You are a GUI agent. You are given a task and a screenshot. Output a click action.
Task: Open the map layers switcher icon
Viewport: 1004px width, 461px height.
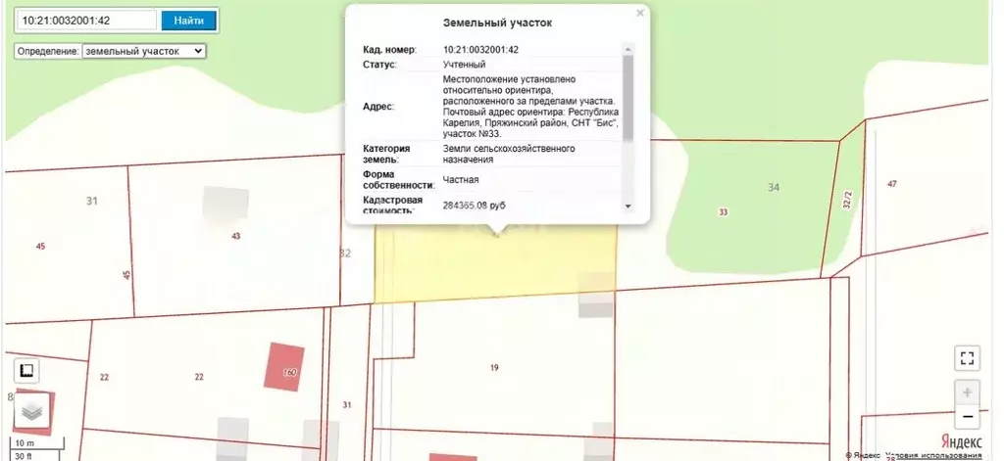pos(31,412)
